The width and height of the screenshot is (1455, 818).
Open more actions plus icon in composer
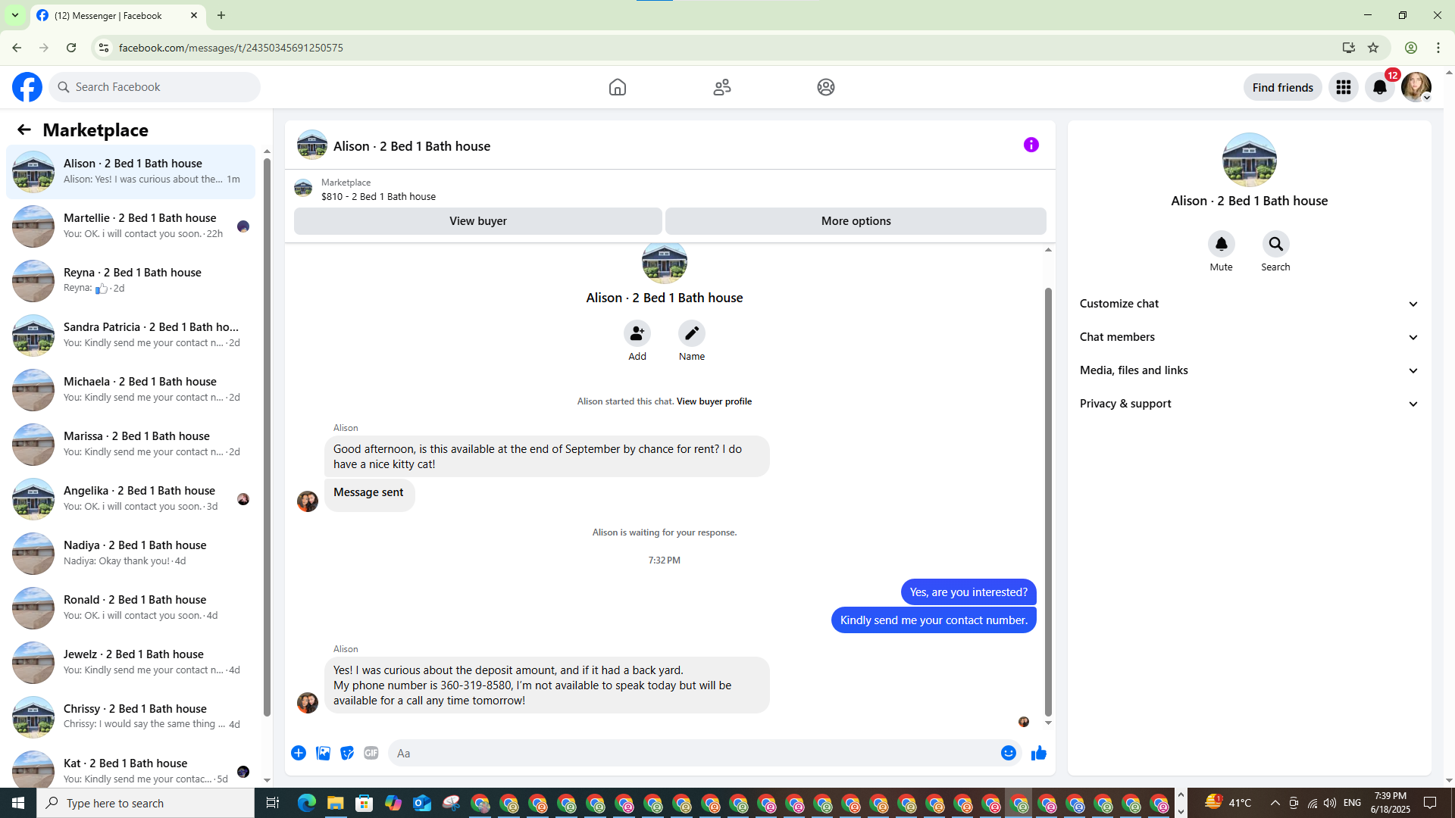click(x=299, y=753)
